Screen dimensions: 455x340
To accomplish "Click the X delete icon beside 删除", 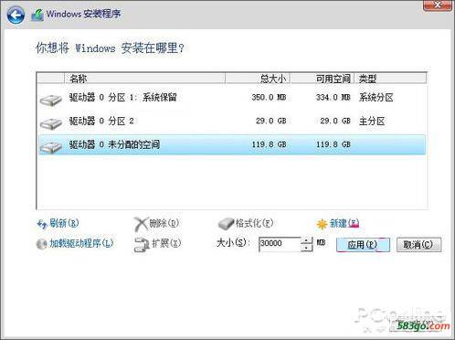I will point(141,224).
